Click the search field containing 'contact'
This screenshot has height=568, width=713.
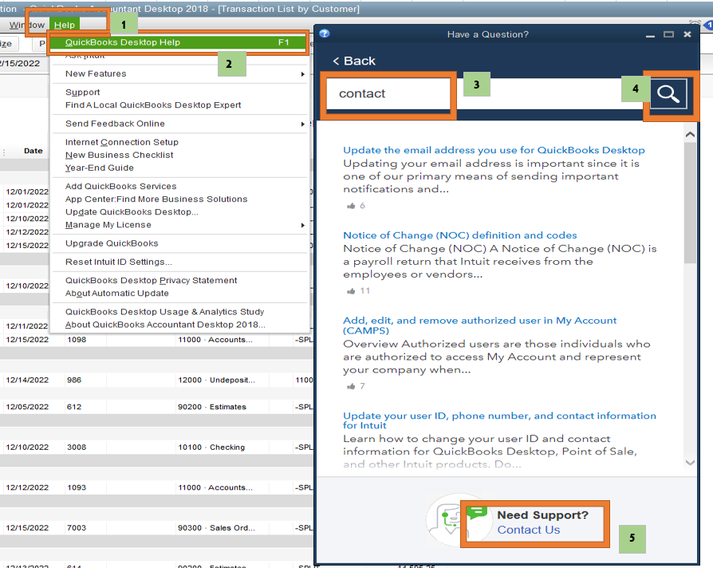(487, 93)
